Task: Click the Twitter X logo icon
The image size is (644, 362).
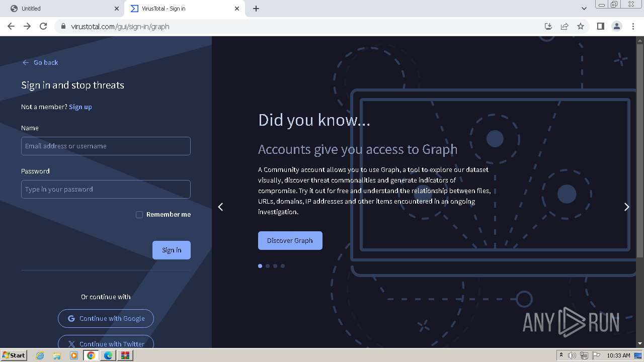Action: point(71,344)
